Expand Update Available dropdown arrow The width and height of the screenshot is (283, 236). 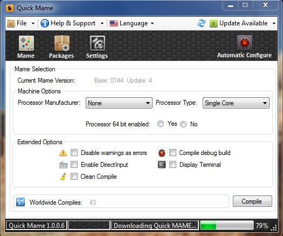coord(274,24)
